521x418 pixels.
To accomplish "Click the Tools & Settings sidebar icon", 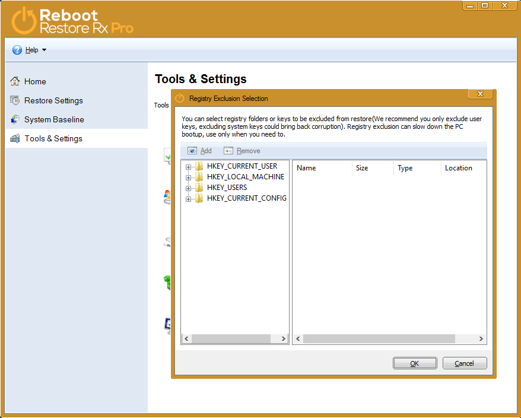I will coord(15,138).
